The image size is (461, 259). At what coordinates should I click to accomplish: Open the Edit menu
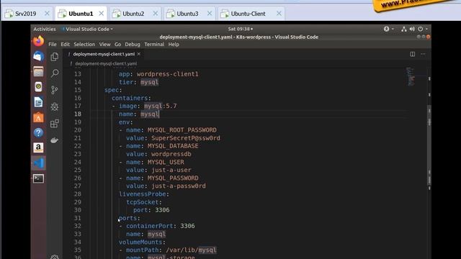tap(65, 45)
